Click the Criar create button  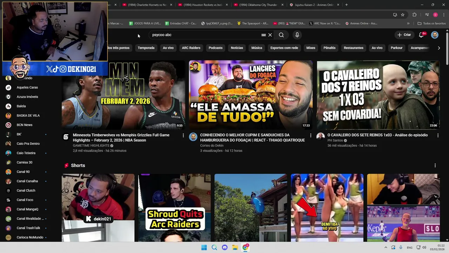point(404,35)
